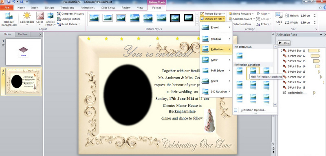Switch to the Insert tab
Viewport: 326px width, 156px height.
(35, 8)
